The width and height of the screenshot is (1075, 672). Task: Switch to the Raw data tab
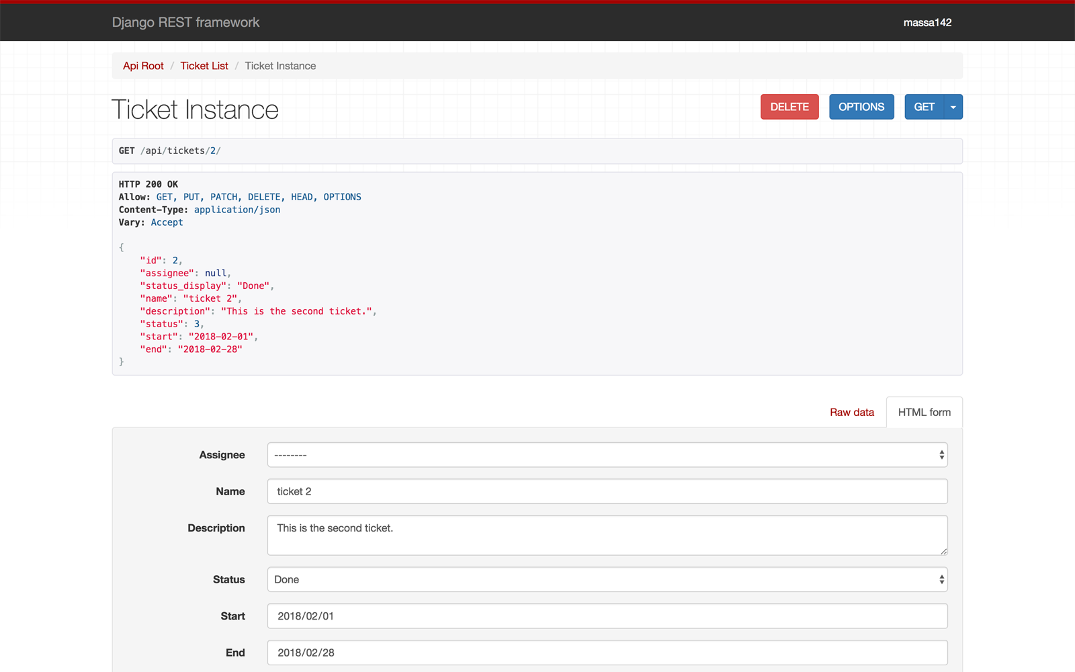852,412
